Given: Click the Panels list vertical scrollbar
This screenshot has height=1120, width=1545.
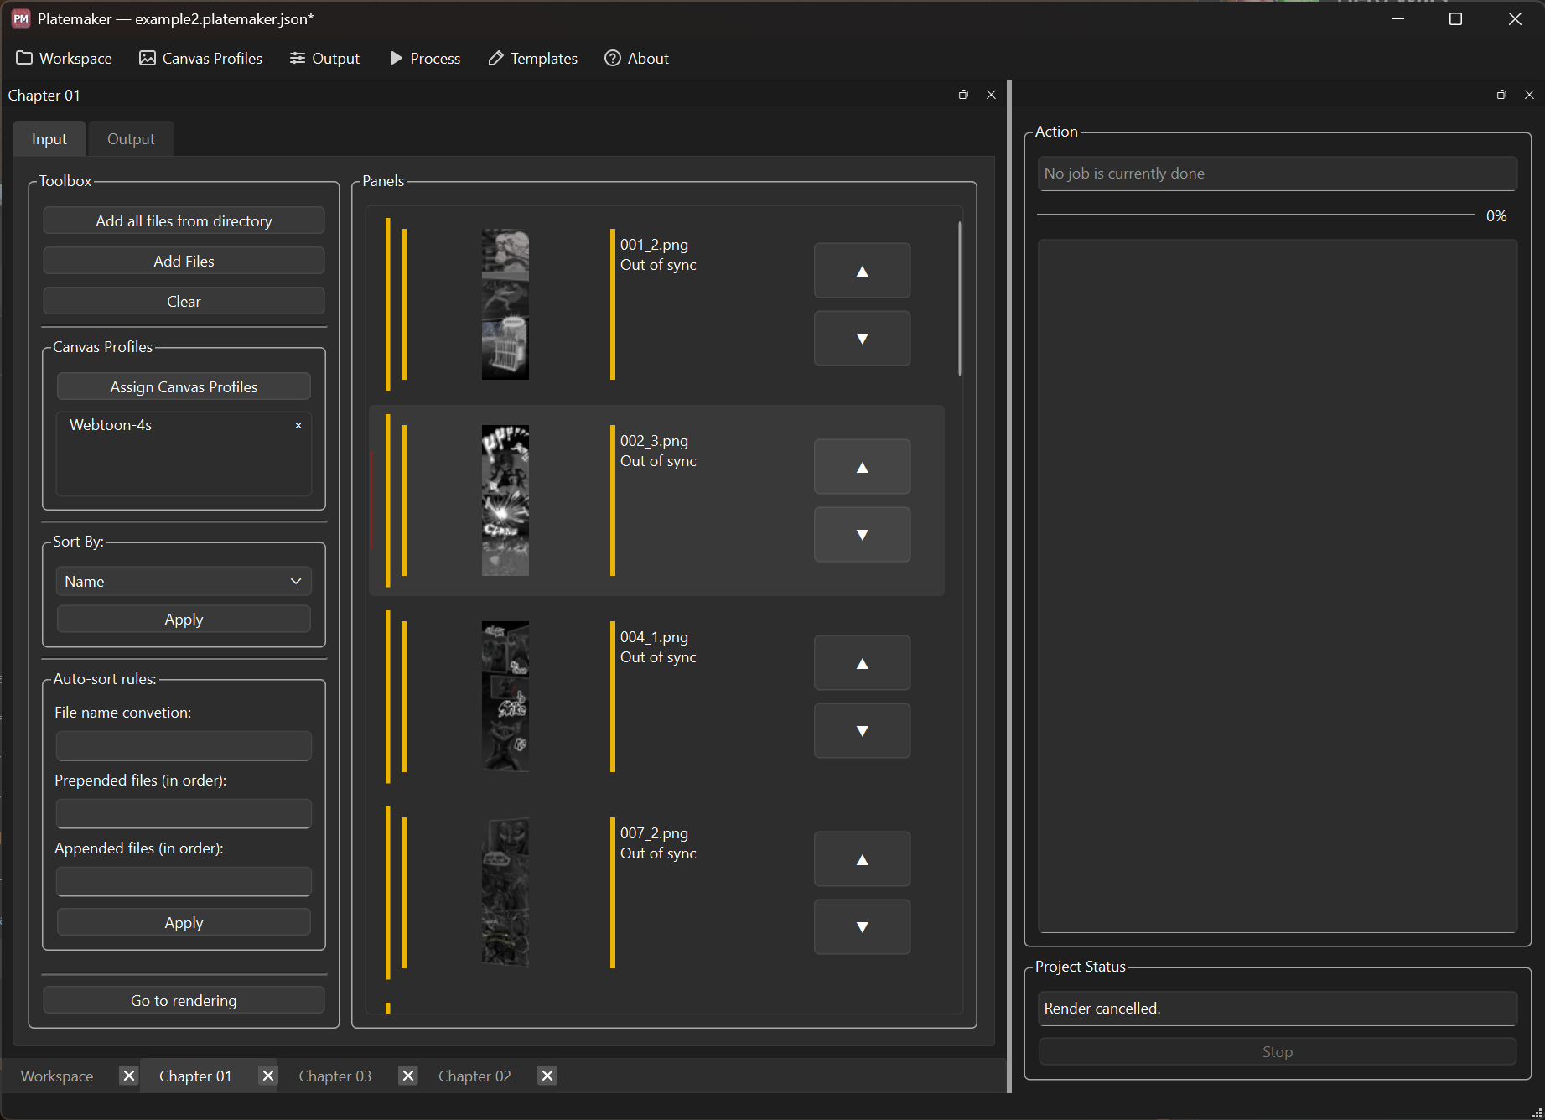Looking at the screenshot, I should coord(959,298).
